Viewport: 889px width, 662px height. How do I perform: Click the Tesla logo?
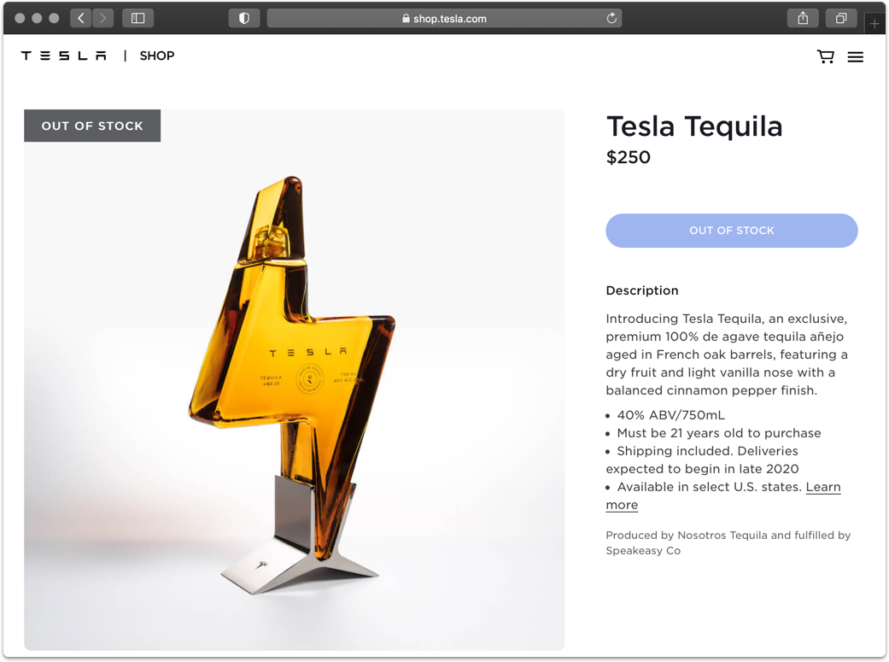64,56
